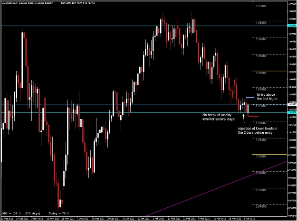Click the 1.02000 round-number level label
The width and height of the screenshot is (297, 221).
(261, 123)
